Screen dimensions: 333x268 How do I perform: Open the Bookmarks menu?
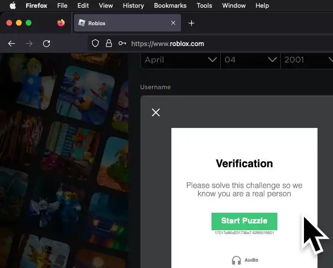point(170,5)
